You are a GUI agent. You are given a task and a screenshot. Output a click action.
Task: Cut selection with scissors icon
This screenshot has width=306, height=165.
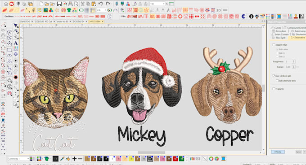[82, 4]
